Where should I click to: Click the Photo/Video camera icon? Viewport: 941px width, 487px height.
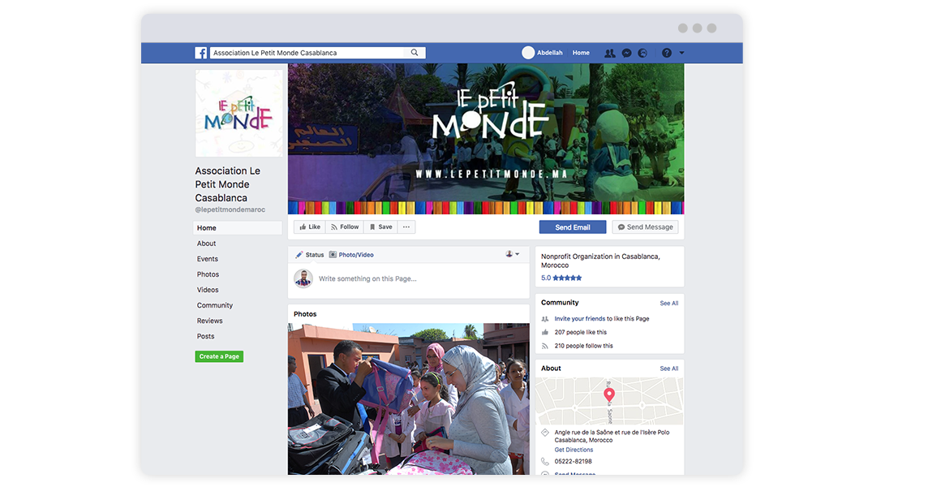pyautogui.click(x=333, y=255)
